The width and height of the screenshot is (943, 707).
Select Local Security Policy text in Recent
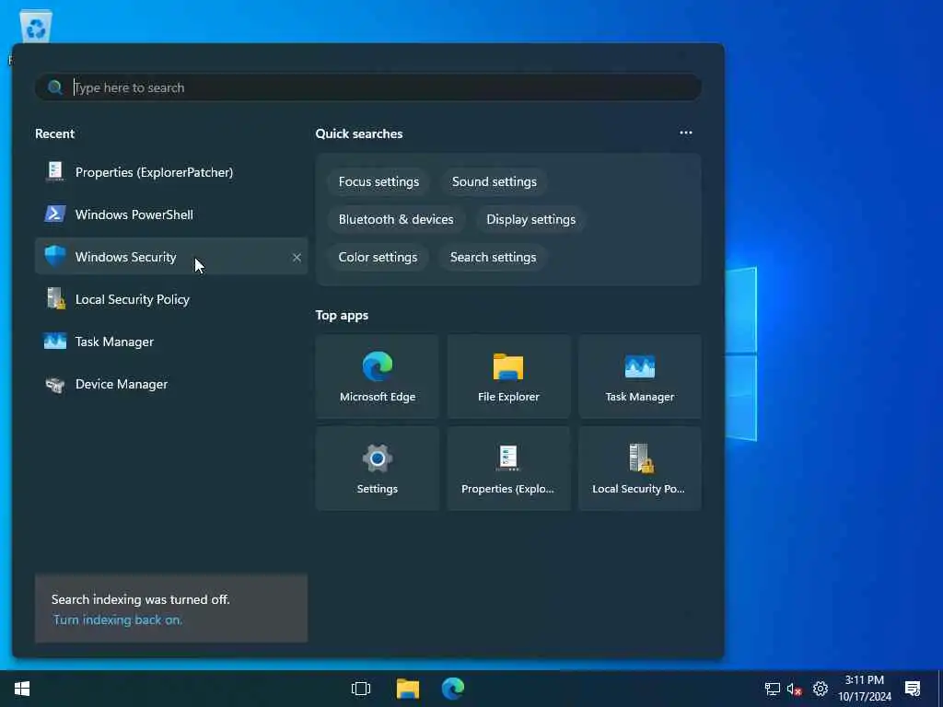133,299
